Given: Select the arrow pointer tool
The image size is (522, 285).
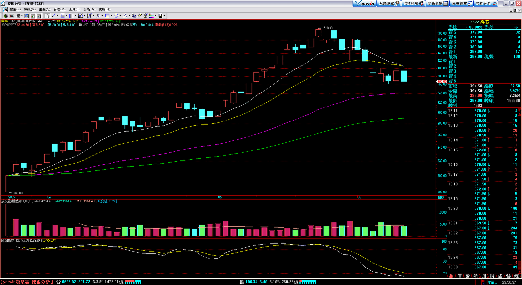Looking at the screenshot, I should [x=48, y=16].
